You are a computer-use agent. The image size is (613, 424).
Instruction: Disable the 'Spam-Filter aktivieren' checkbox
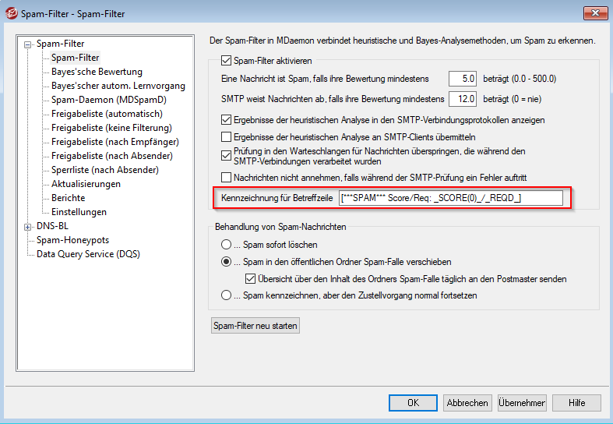(x=227, y=61)
